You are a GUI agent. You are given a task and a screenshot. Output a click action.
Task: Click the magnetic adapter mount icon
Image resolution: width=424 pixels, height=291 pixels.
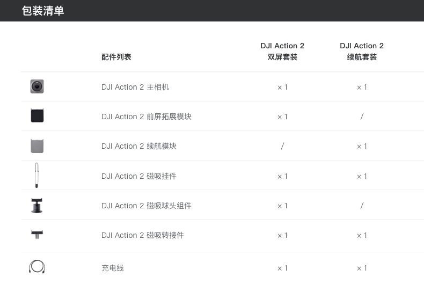tap(37, 235)
